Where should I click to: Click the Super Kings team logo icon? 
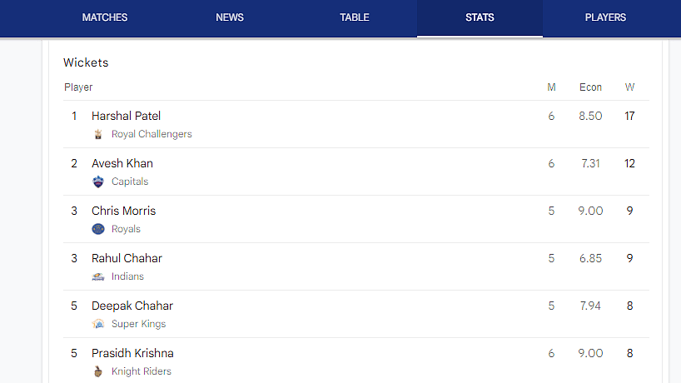pyautogui.click(x=98, y=324)
